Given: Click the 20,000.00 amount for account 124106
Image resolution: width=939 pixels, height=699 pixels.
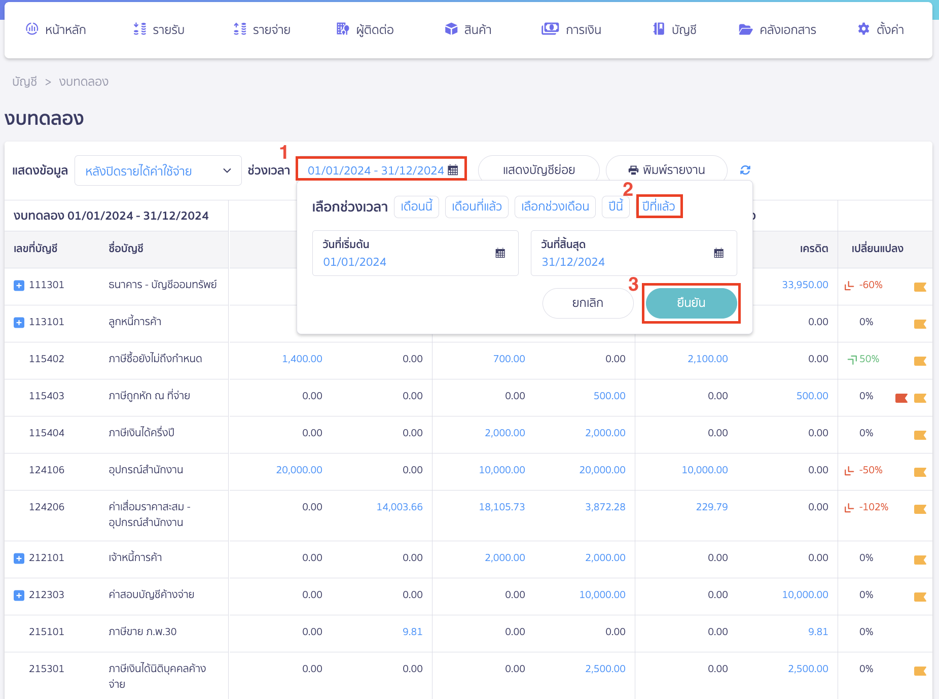Looking at the screenshot, I should point(299,470).
